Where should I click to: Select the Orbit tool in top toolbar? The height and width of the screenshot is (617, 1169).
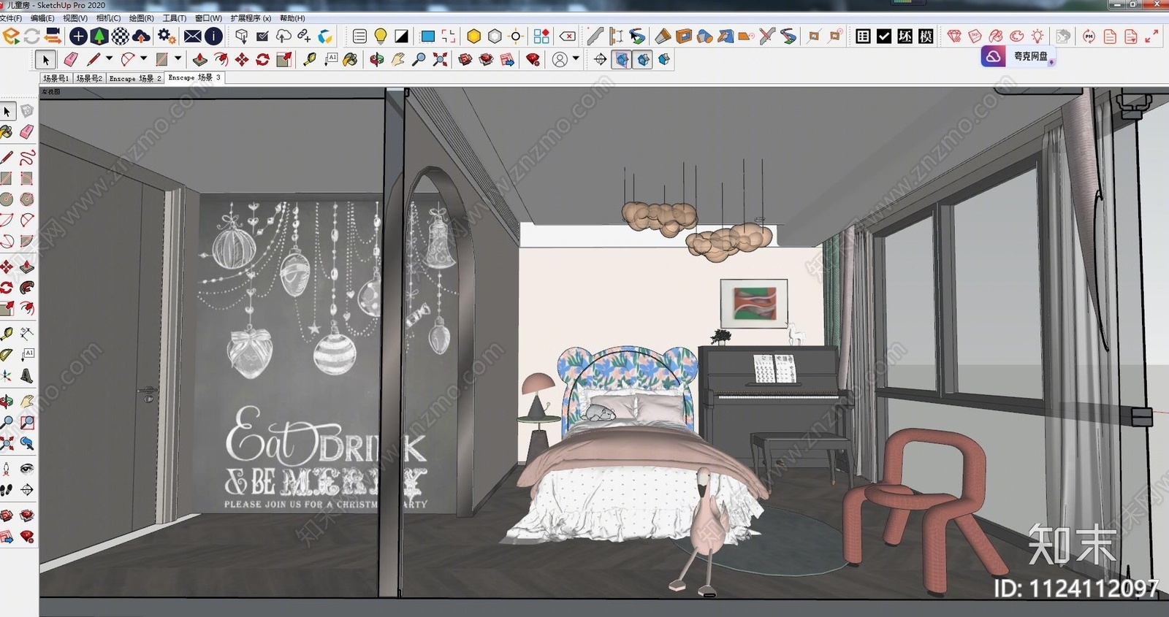click(377, 59)
